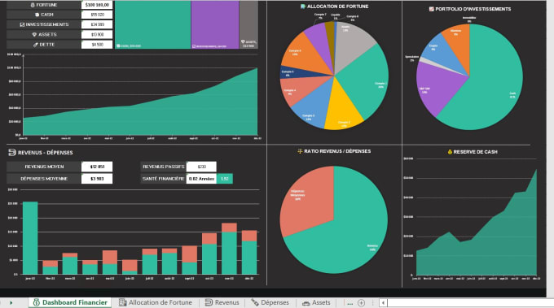Click the icon beside DETTE label
Screen dimensions: 554x308
click(x=35, y=45)
